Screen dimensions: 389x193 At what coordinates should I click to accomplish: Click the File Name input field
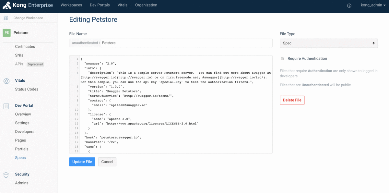click(171, 43)
